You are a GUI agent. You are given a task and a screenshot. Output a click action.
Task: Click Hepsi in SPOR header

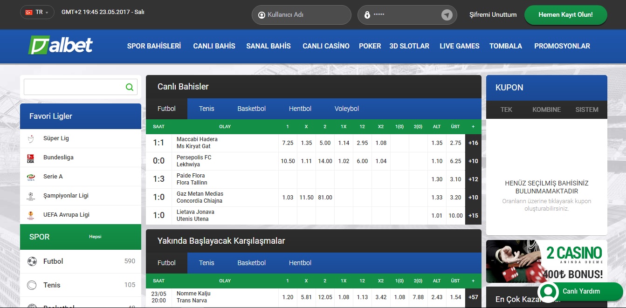click(x=95, y=237)
